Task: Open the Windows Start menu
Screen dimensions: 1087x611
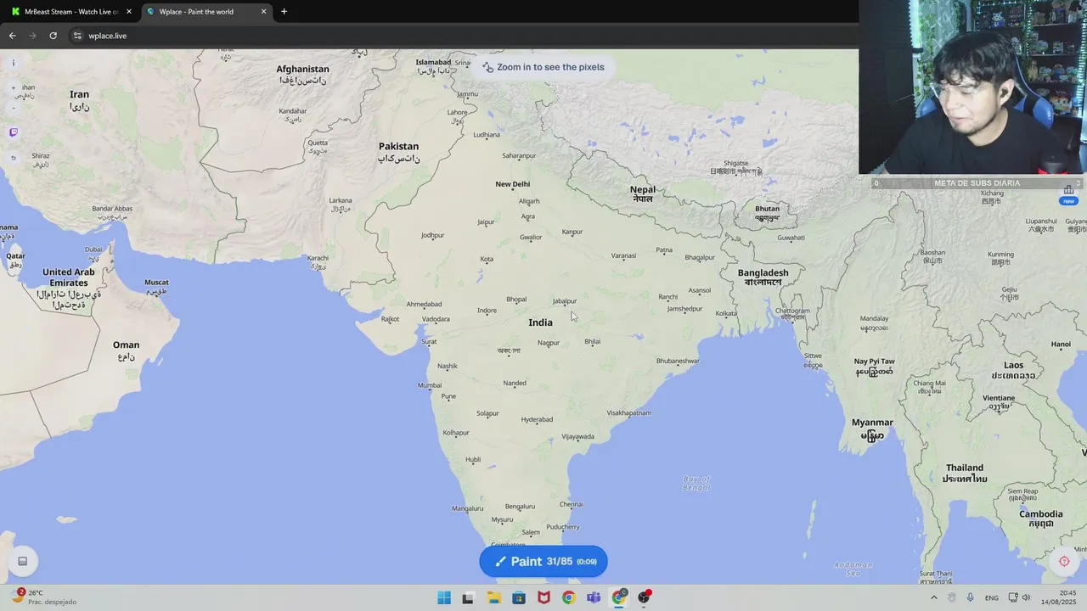Action: coord(444,597)
